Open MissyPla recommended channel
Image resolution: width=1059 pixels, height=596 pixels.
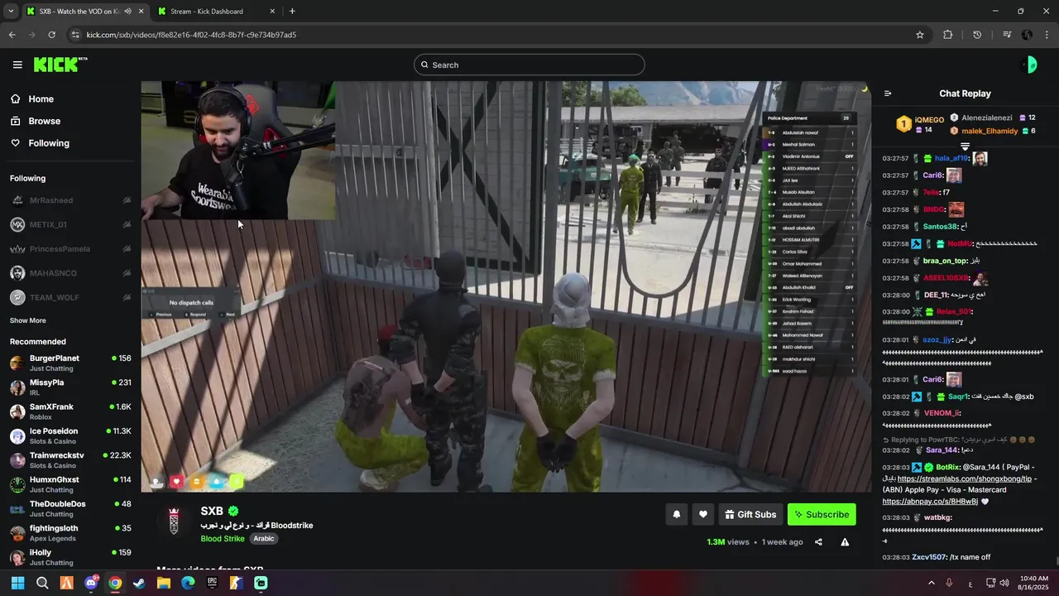tap(70, 387)
